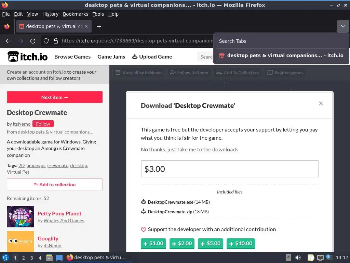The width and height of the screenshot is (350, 263).
Task: Add $2.00 contribution
Action: 182,243
